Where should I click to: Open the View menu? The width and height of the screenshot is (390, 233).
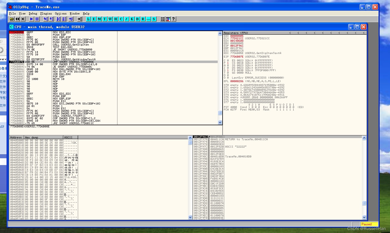pyautogui.click(x=22, y=13)
